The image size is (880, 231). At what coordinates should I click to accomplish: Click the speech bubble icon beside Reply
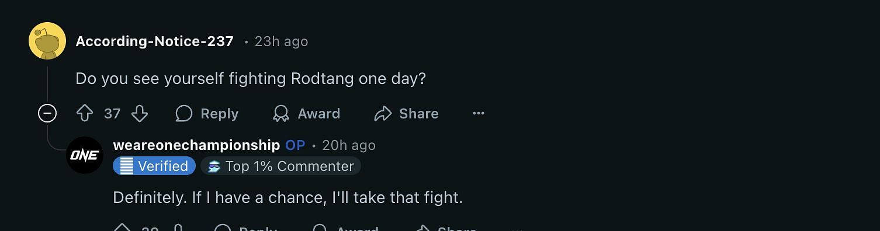tap(183, 113)
